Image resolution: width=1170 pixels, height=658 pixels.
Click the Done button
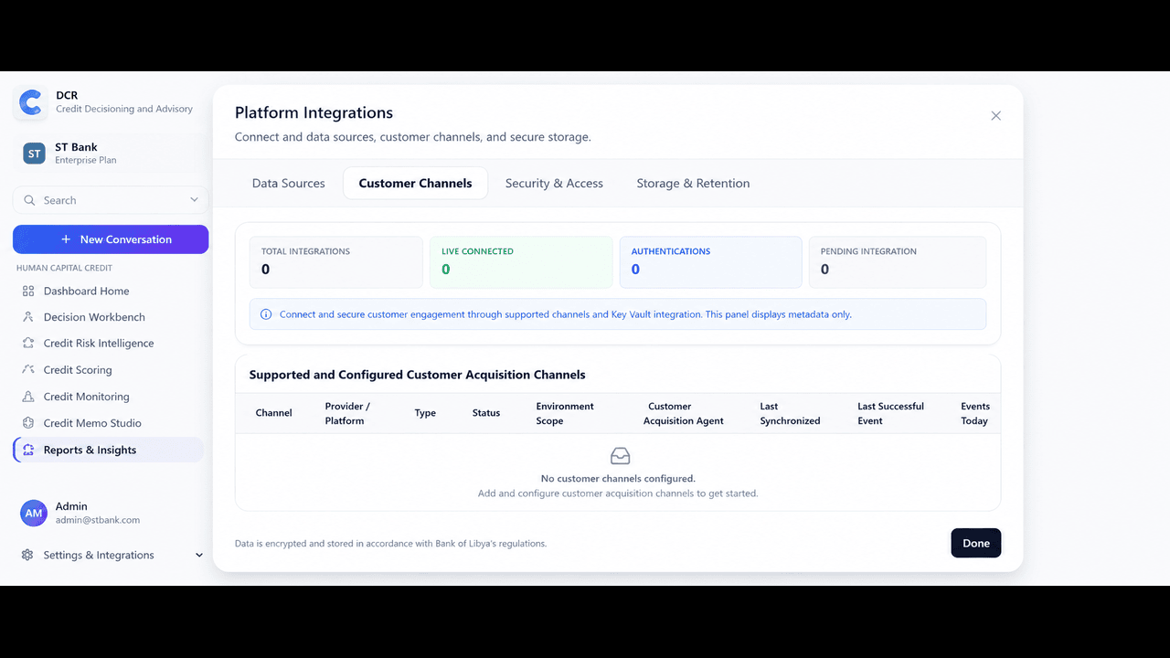tap(976, 543)
